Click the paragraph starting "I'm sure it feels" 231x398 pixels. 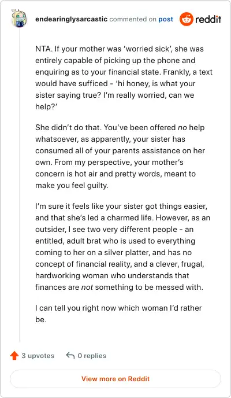(x=123, y=246)
